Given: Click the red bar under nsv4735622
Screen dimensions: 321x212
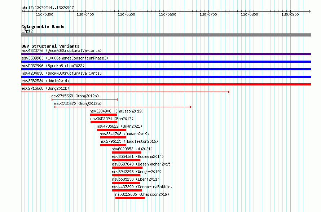Looking at the screenshot, I should click(111, 130).
